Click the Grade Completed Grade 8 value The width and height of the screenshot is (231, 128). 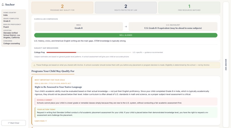pos(7,21)
